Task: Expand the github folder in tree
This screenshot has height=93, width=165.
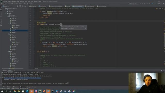Action: click(6, 10)
